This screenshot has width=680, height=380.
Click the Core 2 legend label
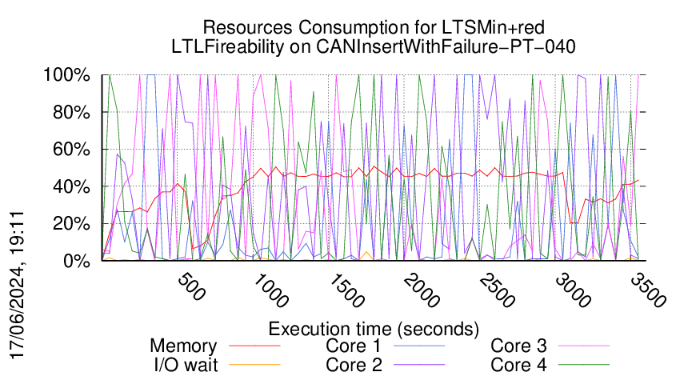354,365
